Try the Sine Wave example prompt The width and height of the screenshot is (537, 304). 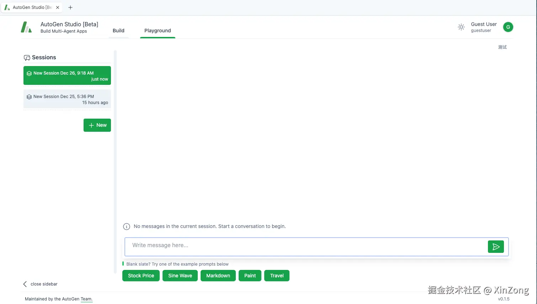180,276
